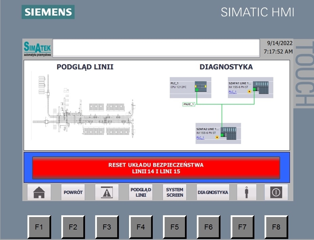Click the SZAFA1 yellow status indicator
Viewport: 314px width, 240px height.
click(x=249, y=92)
